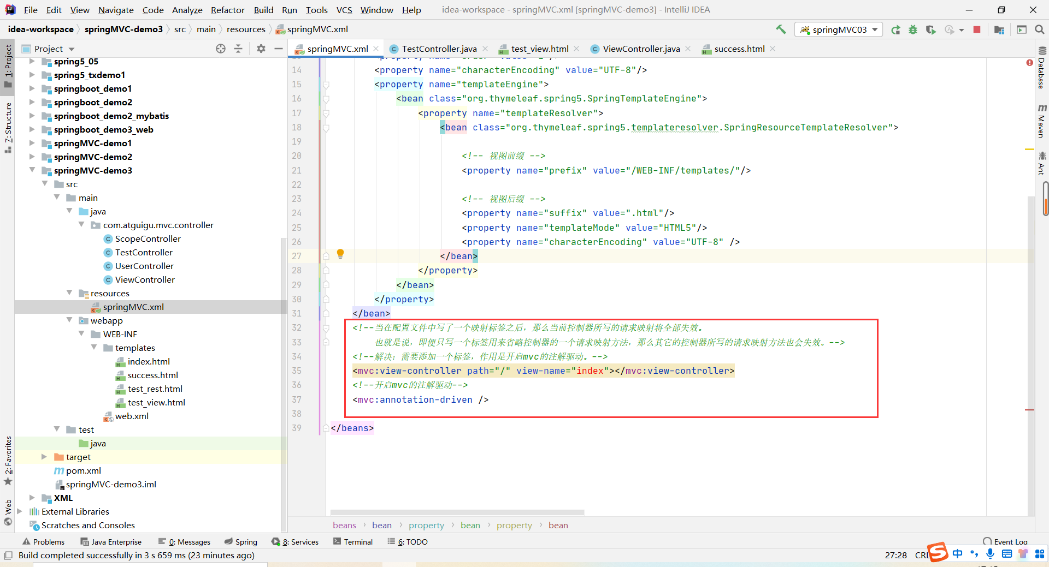Image resolution: width=1049 pixels, height=567 pixels.
Task: Click Collapse All icon in Project panel
Action: tap(238, 49)
